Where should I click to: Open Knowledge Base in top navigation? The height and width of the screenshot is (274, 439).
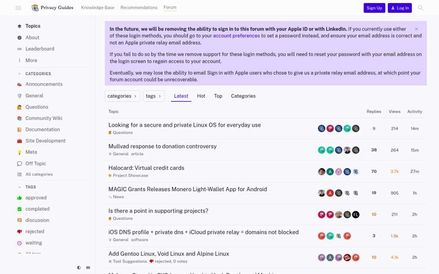tap(98, 7)
